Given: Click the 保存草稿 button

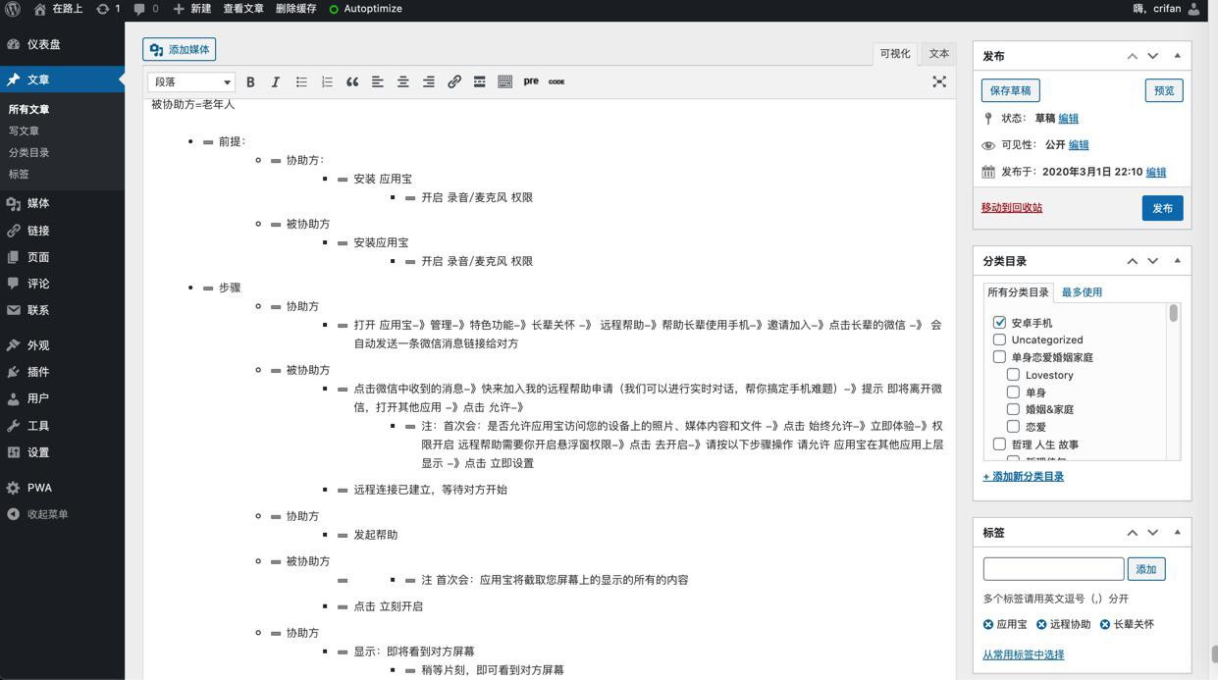Looking at the screenshot, I should [x=1010, y=90].
